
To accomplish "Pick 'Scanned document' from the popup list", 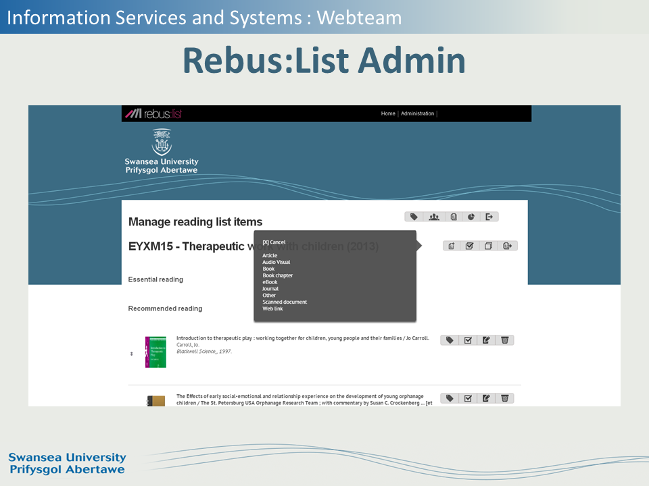I will click(285, 302).
